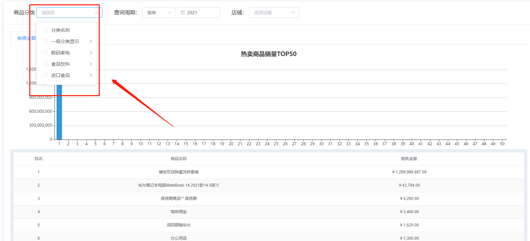Select the 数码家电 radio button
The image size is (530, 241).
[46, 52]
